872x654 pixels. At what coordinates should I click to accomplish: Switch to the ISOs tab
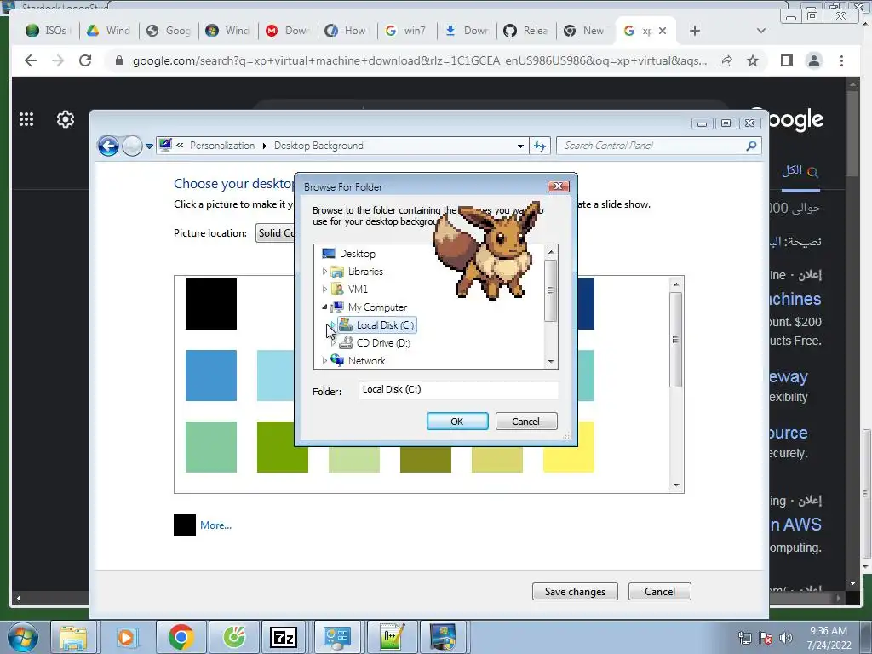(x=47, y=31)
